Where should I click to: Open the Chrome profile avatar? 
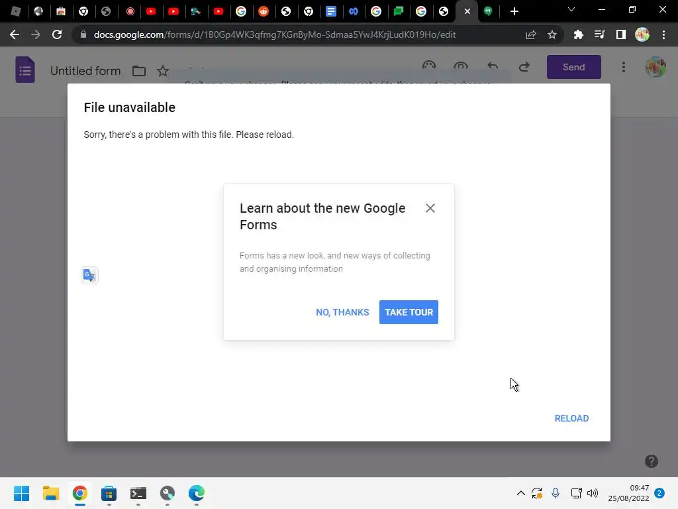coord(642,34)
